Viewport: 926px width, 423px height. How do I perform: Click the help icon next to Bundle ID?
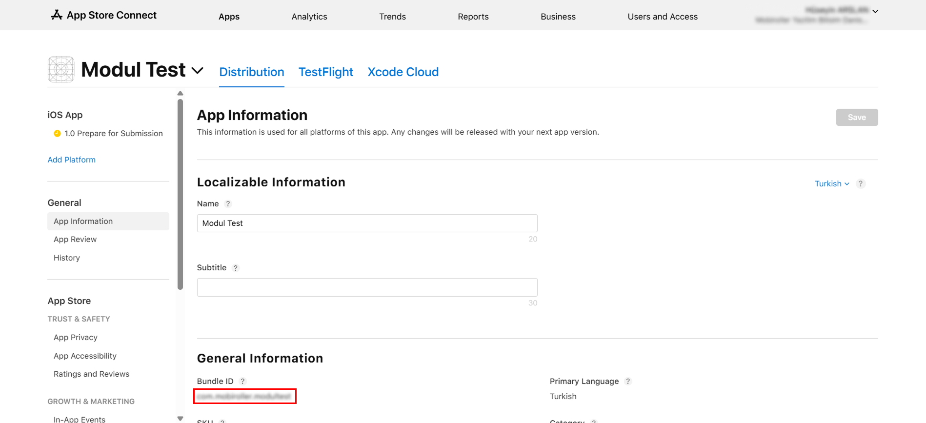click(x=242, y=382)
